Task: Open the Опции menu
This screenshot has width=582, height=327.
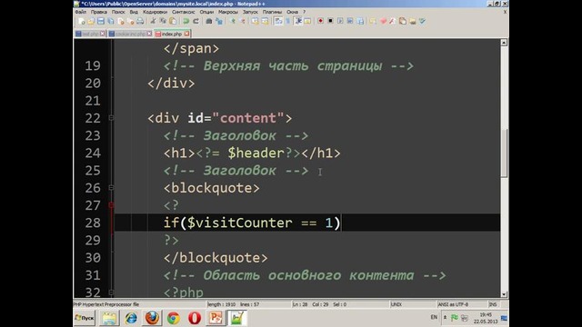Action: (206, 12)
